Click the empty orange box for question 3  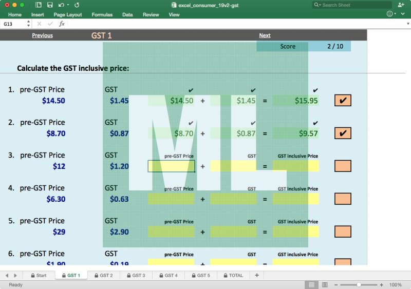pos(343,166)
